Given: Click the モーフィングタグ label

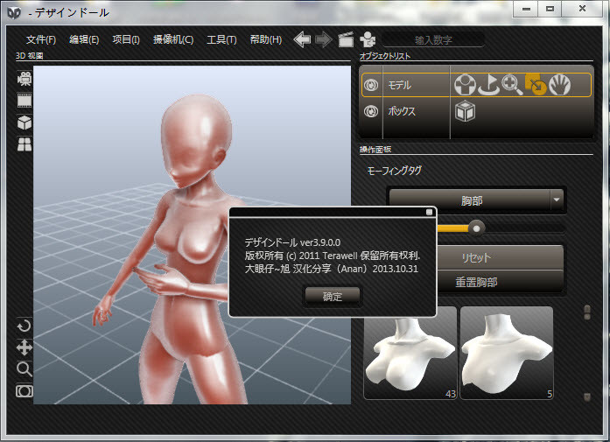Looking at the screenshot, I should [394, 171].
